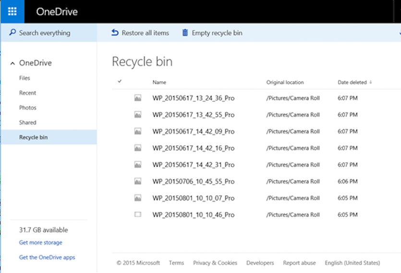This screenshot has width=401, height=273.
Task: Click the Restore all items arrow icon
Action: (x=115, y=33)
